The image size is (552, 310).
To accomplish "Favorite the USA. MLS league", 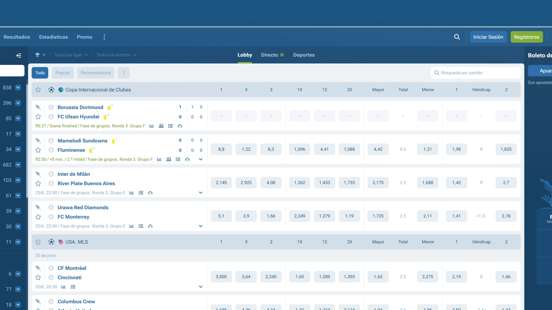I will point(38,242).
